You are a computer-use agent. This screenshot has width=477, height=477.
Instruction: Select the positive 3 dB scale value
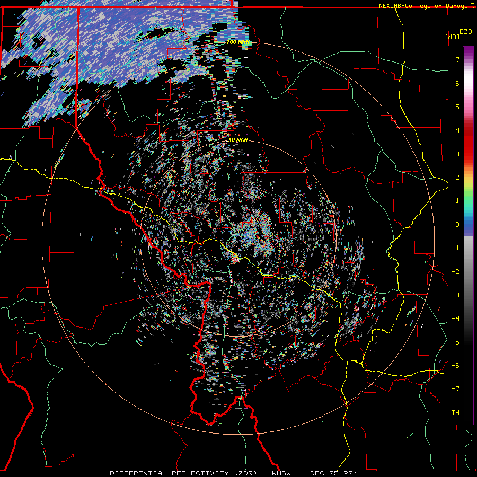[457, 154]
